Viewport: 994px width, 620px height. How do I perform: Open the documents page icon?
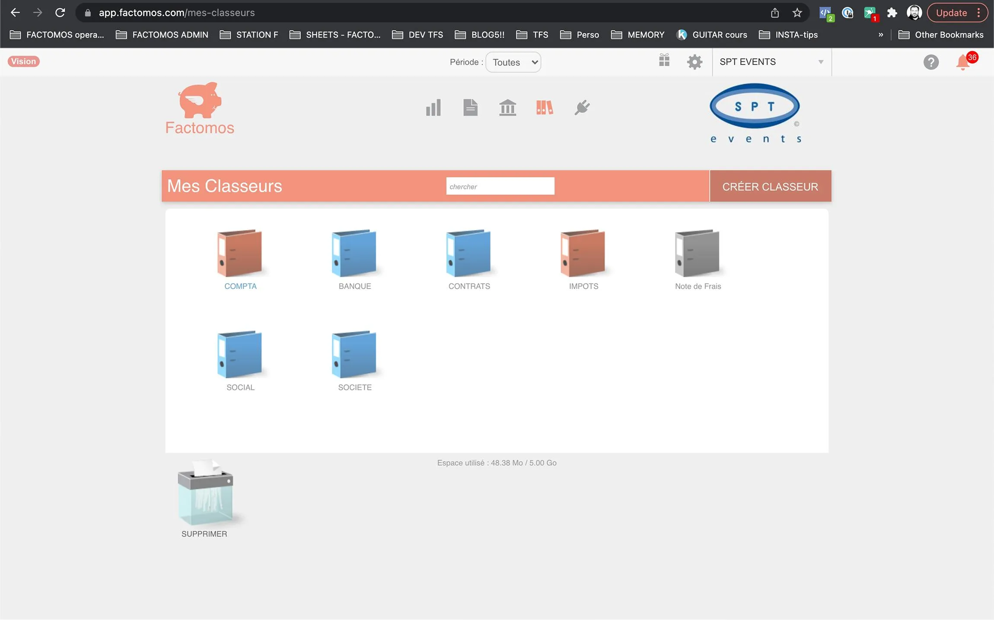coord(470,107)
